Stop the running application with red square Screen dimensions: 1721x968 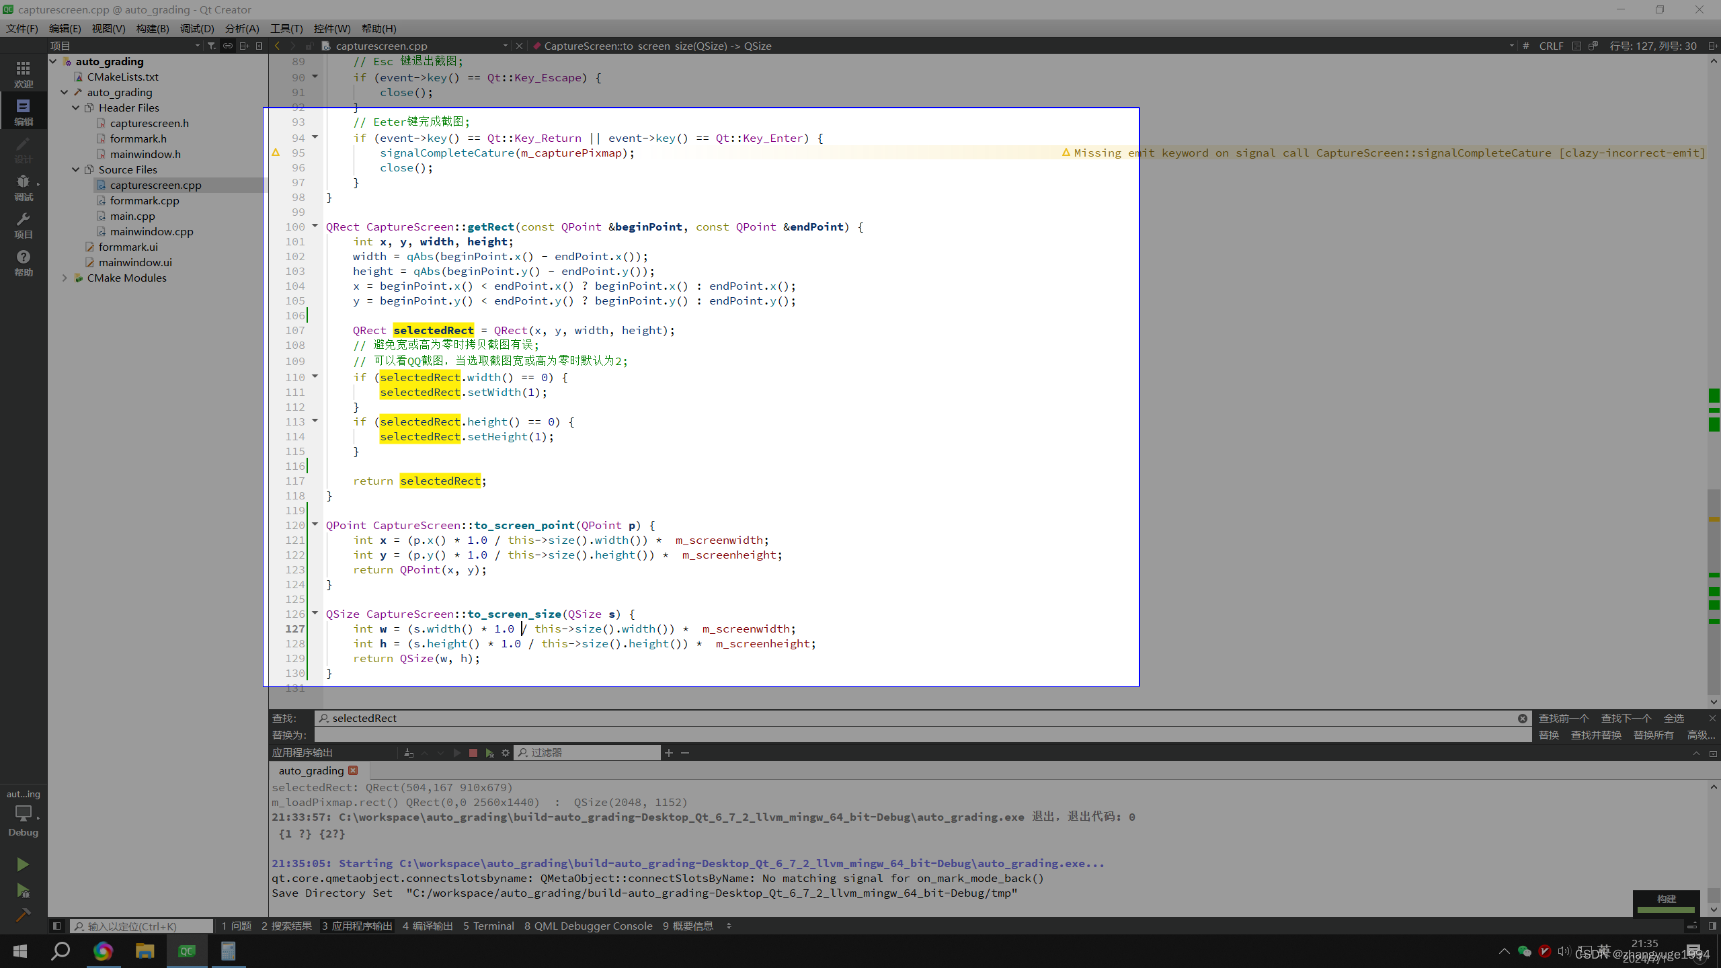473,753
